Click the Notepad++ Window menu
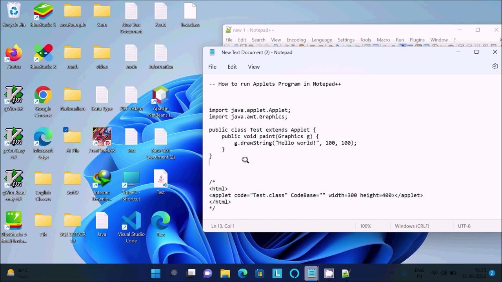 click(439, 40)
